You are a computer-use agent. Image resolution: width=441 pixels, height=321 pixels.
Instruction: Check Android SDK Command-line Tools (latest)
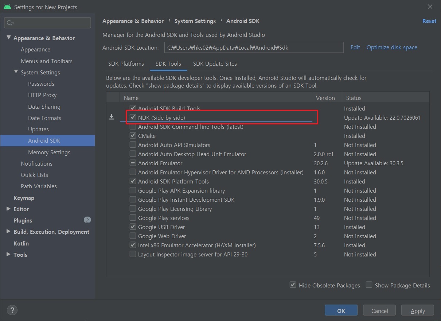point(133,127)
